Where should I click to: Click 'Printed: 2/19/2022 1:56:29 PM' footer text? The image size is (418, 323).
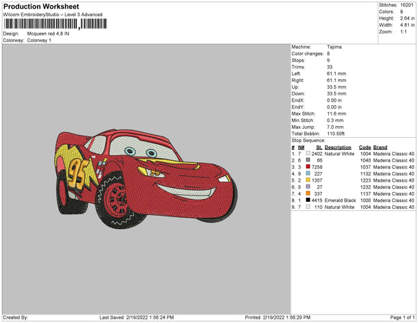[x=277, y=317]
